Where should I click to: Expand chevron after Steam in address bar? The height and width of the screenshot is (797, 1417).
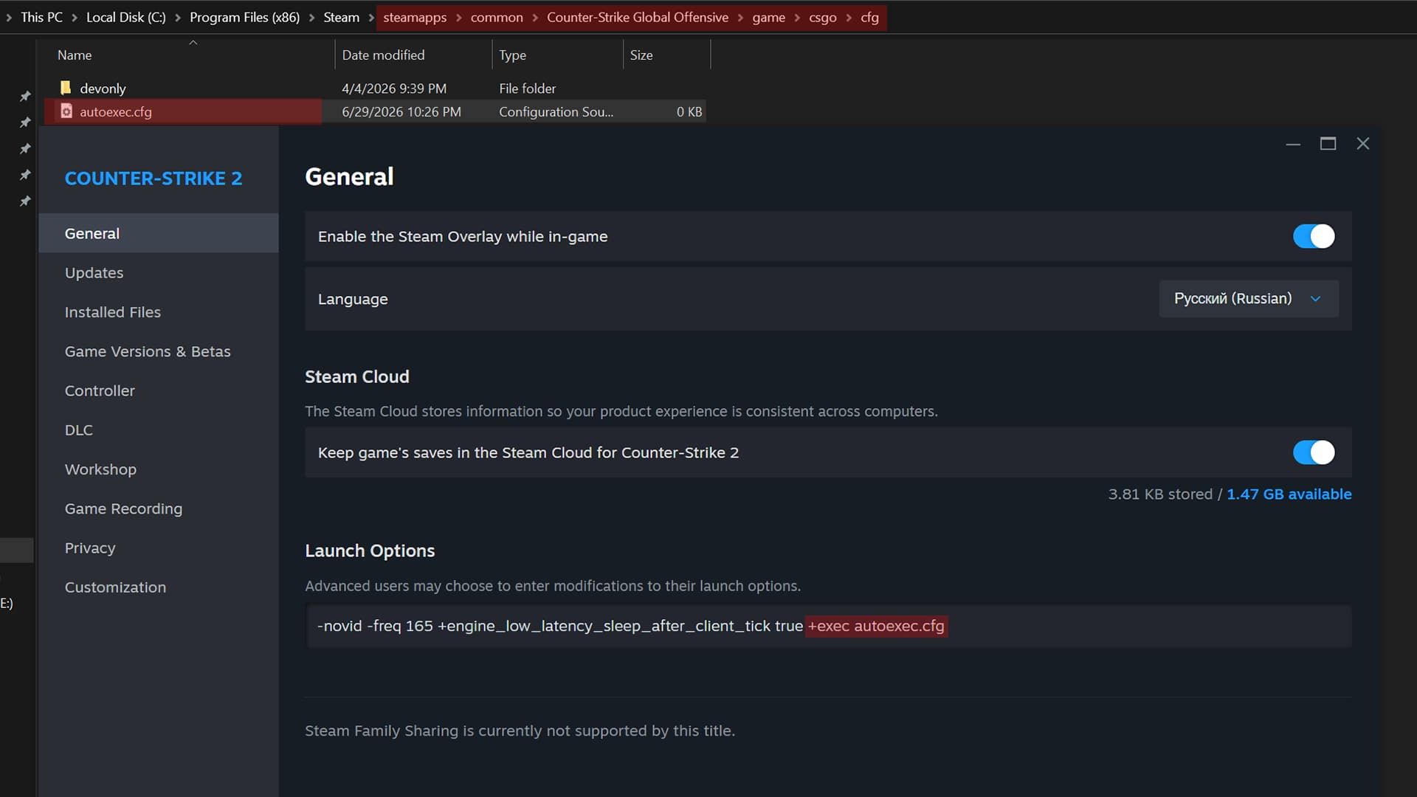(371, 18)
